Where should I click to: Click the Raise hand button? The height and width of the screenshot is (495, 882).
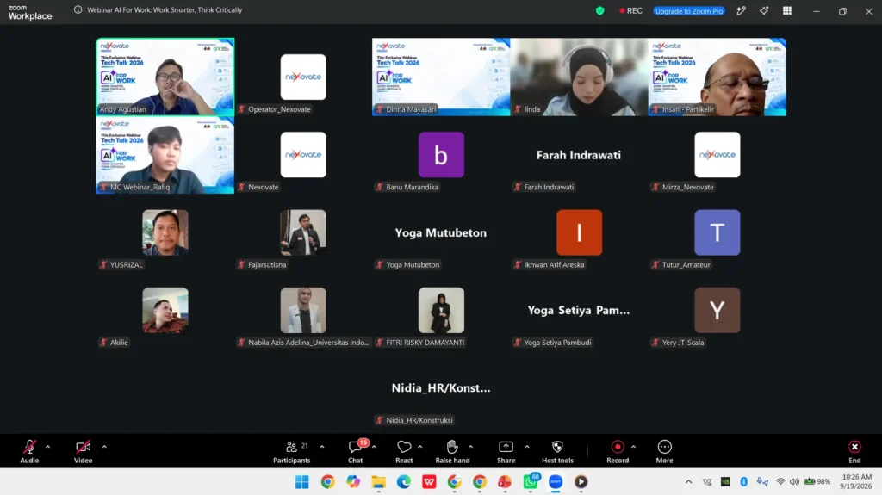tap(452, 452)
